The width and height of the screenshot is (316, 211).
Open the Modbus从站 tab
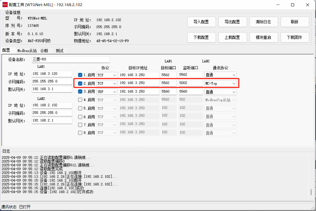coord(27,51)
